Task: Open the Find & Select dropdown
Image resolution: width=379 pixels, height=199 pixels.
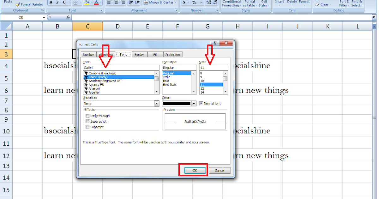Action: [x=357, y=3]
